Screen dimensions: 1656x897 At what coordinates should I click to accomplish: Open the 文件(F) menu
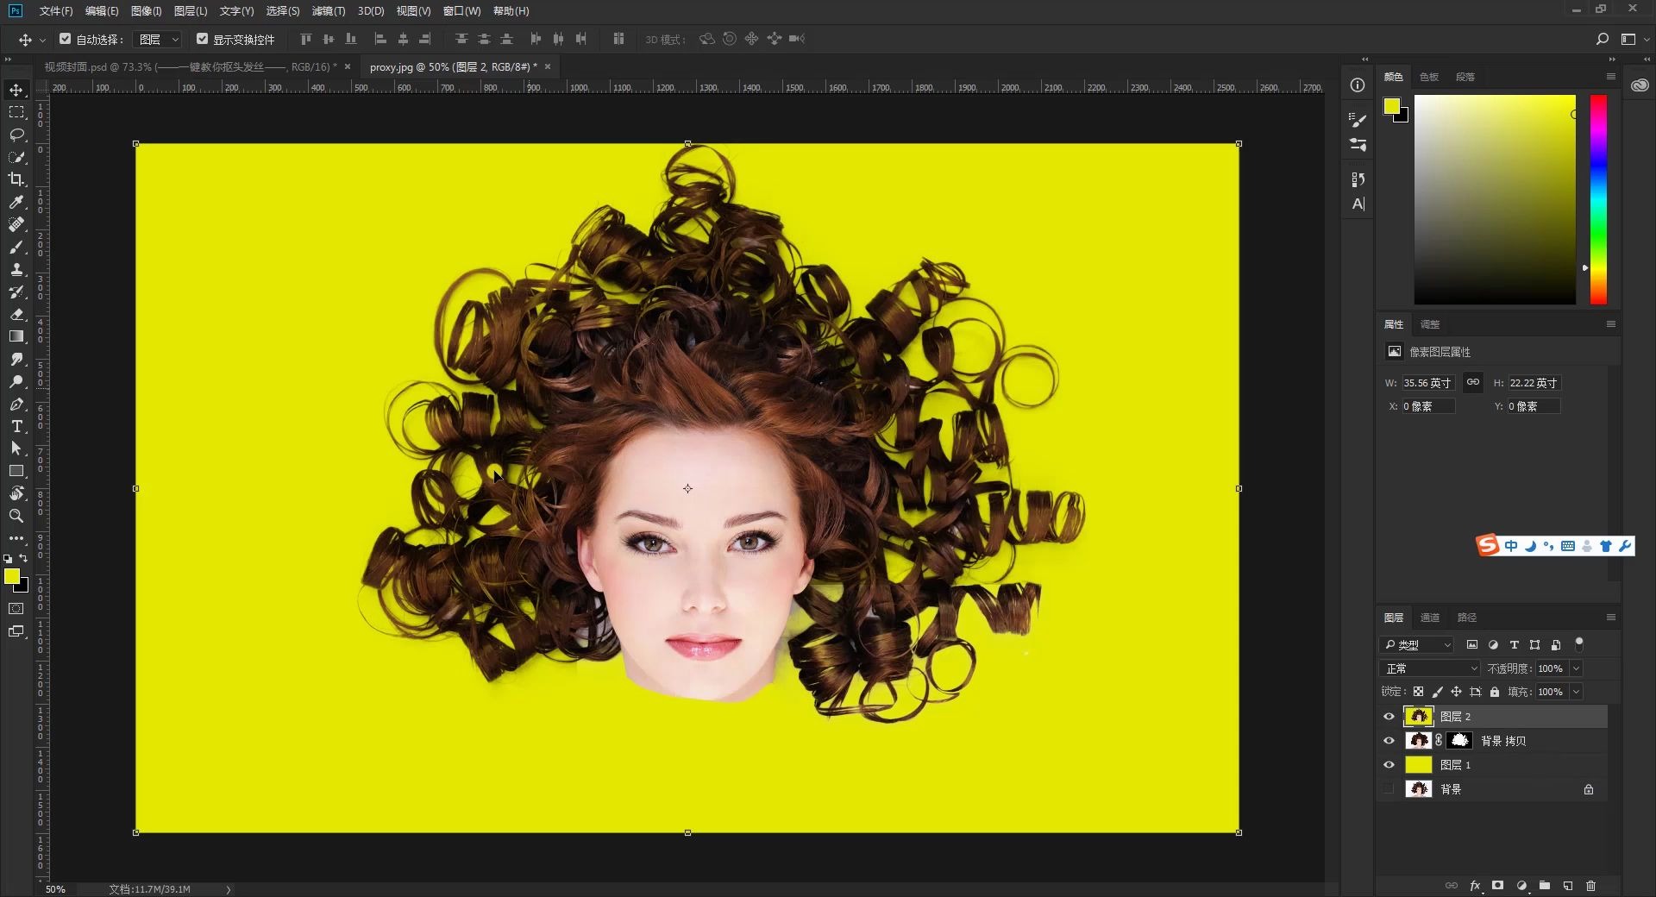tap(56, 11)
